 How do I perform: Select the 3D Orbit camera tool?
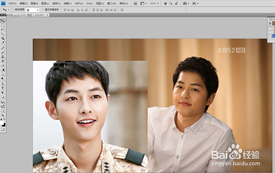(x=3, y=106)
